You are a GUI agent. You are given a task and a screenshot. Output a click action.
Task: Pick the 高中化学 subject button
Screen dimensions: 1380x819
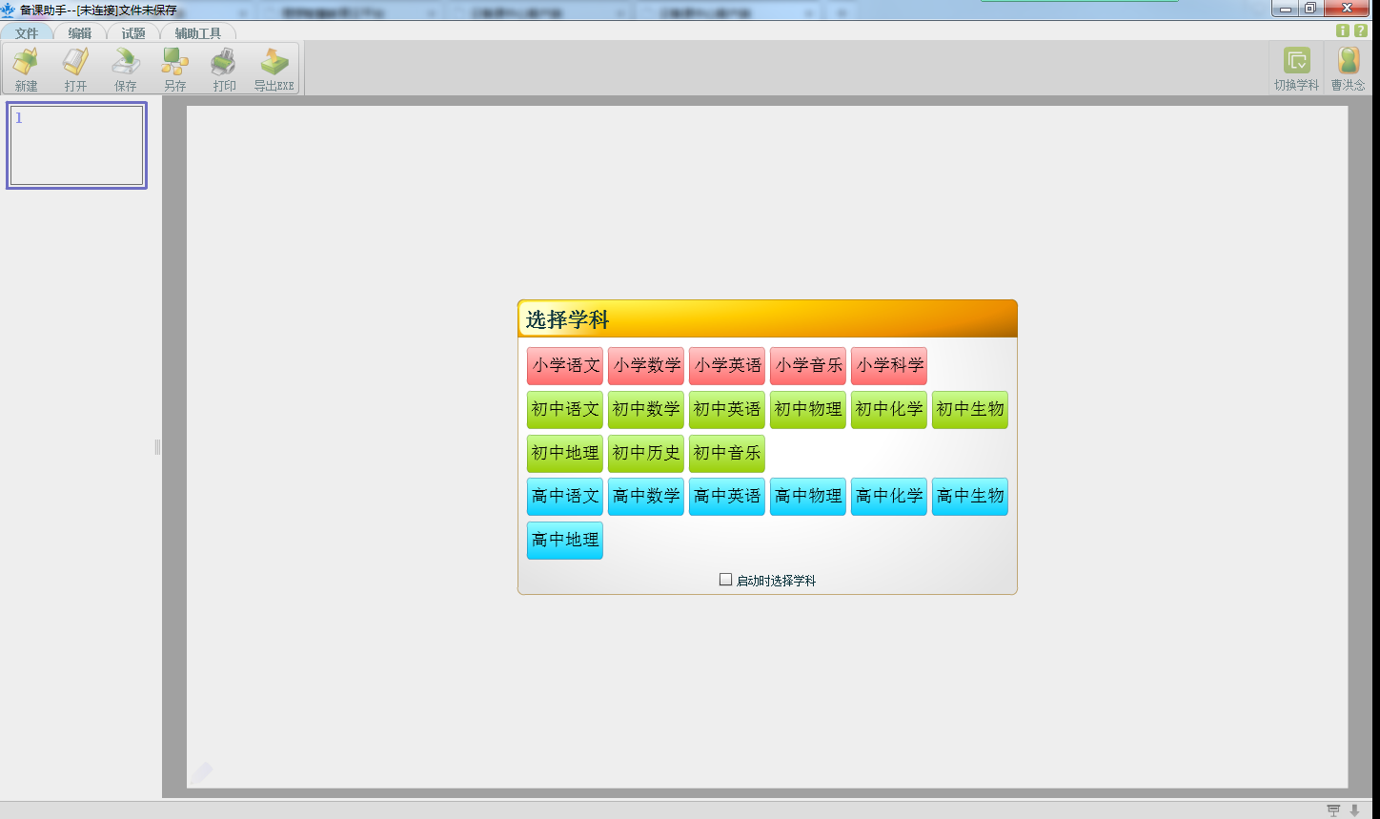coord(889,497)
